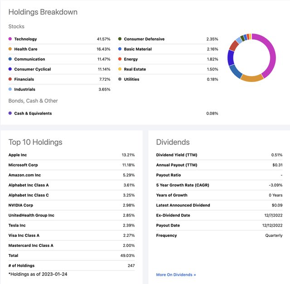The width and height of the screenshot is (290, 284).
Task: Select the Basic Material label
Action: click(x=138, y=49)
